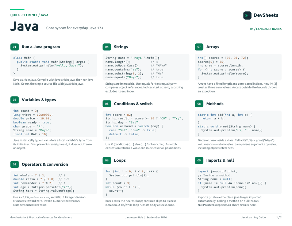Click the 08 section number badge
The width and height of the screenshot is (292, 226).
point(199,104)
